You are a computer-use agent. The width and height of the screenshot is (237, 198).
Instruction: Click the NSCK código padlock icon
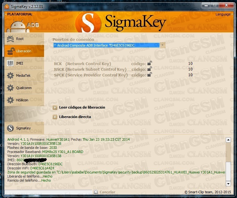(150, 69)
